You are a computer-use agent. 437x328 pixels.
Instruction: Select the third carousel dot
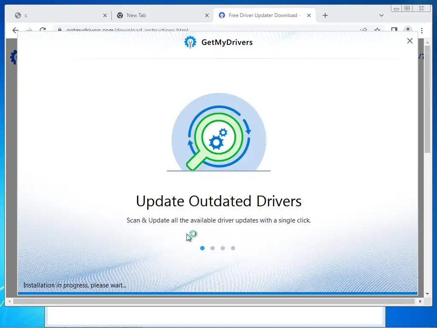coord(223,248)
